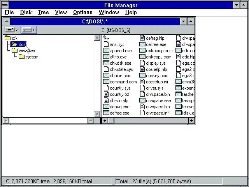The width and height of the screenshot is (249, 187).
Task: Click total files status text
Action: (x=154, y=181)
